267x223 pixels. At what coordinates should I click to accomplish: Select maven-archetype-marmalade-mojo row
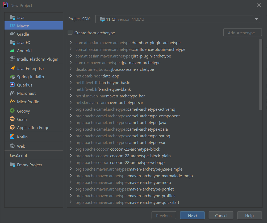pyautogui.click(x=163, y=176)
